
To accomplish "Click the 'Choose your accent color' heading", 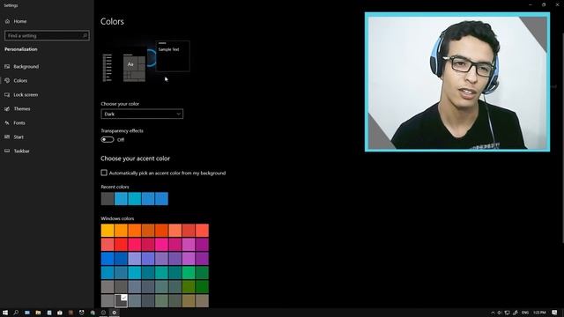I will pos(135,158).
